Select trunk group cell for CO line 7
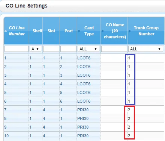This screenshot has width=165, height=141. click(x=146, y=110)
